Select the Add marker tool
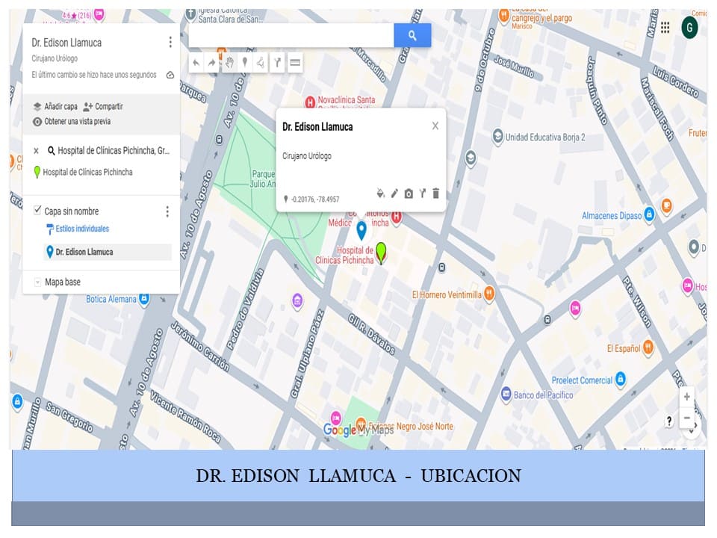The width and height of the screenshot is (717, 538). click(x=246, y=63)
